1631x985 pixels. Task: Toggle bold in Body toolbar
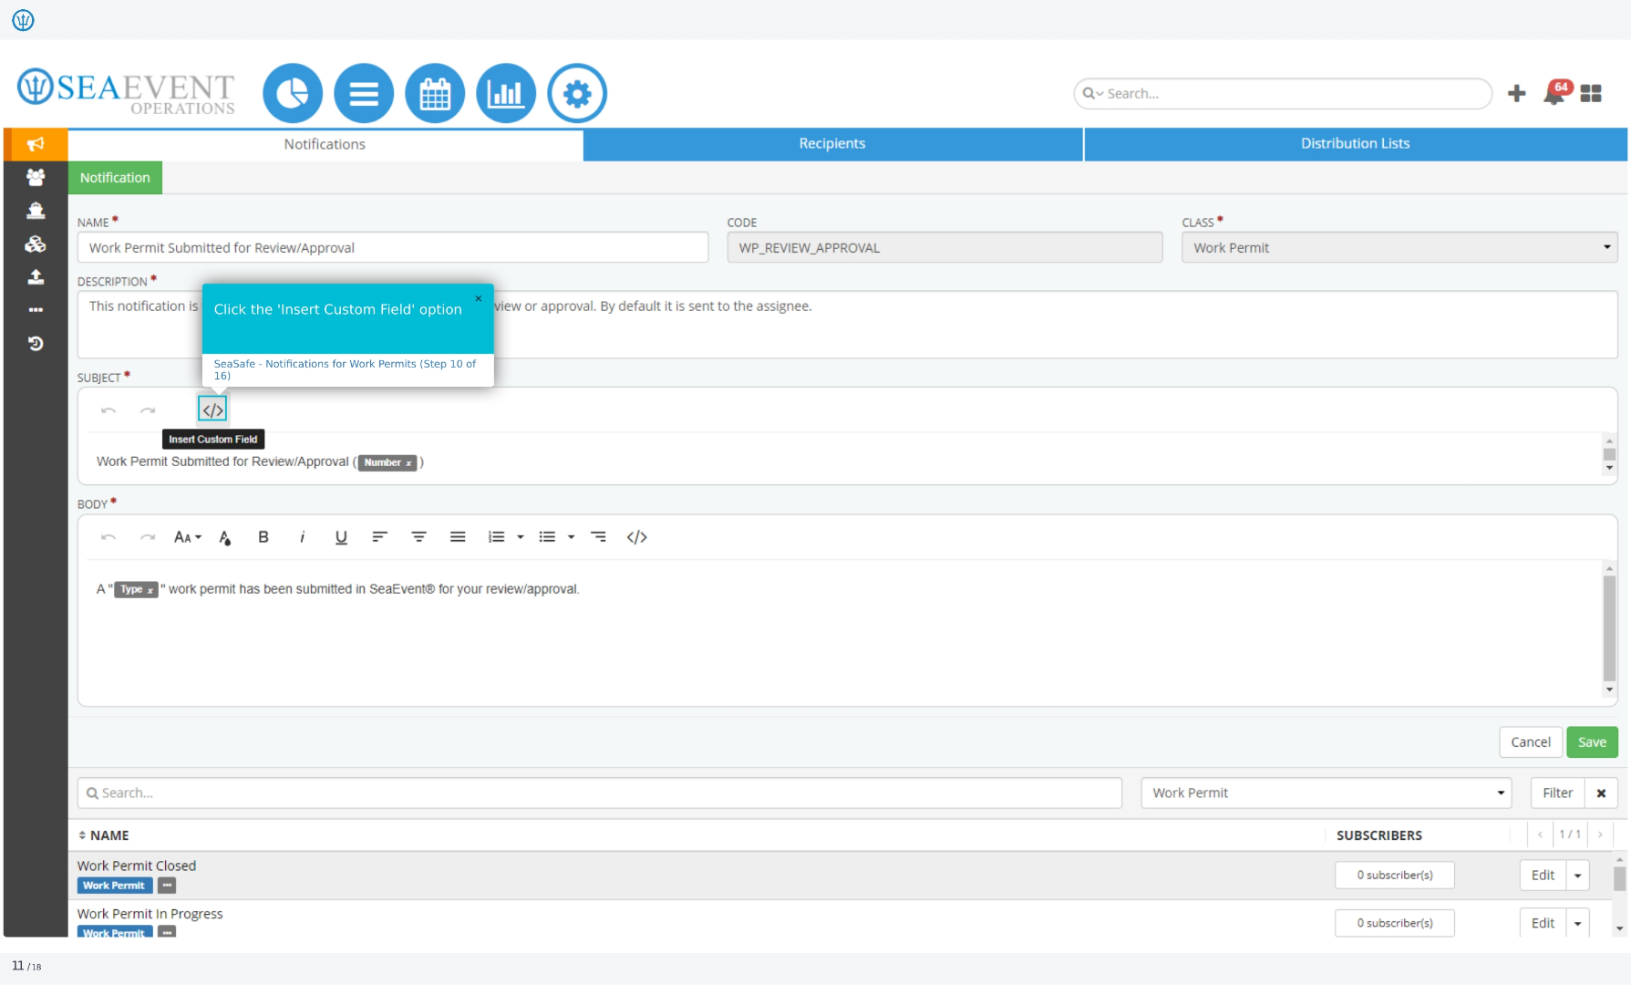(263, 537)
